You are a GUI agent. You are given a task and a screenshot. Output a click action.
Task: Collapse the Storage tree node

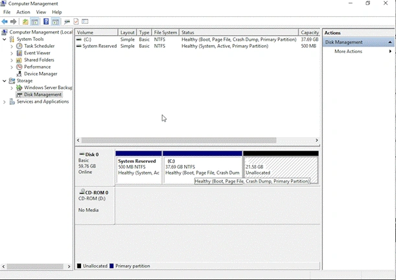(5, 81)
